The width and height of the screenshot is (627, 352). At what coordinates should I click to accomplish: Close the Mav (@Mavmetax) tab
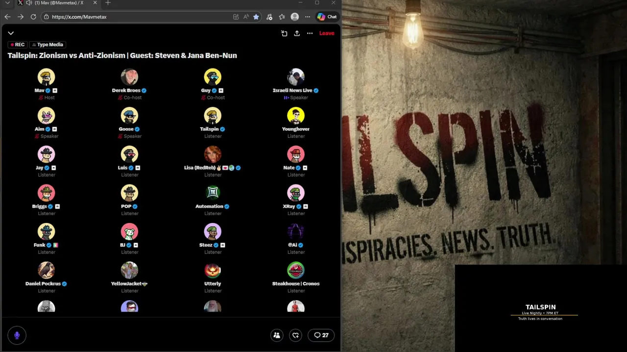coord(95,3)
